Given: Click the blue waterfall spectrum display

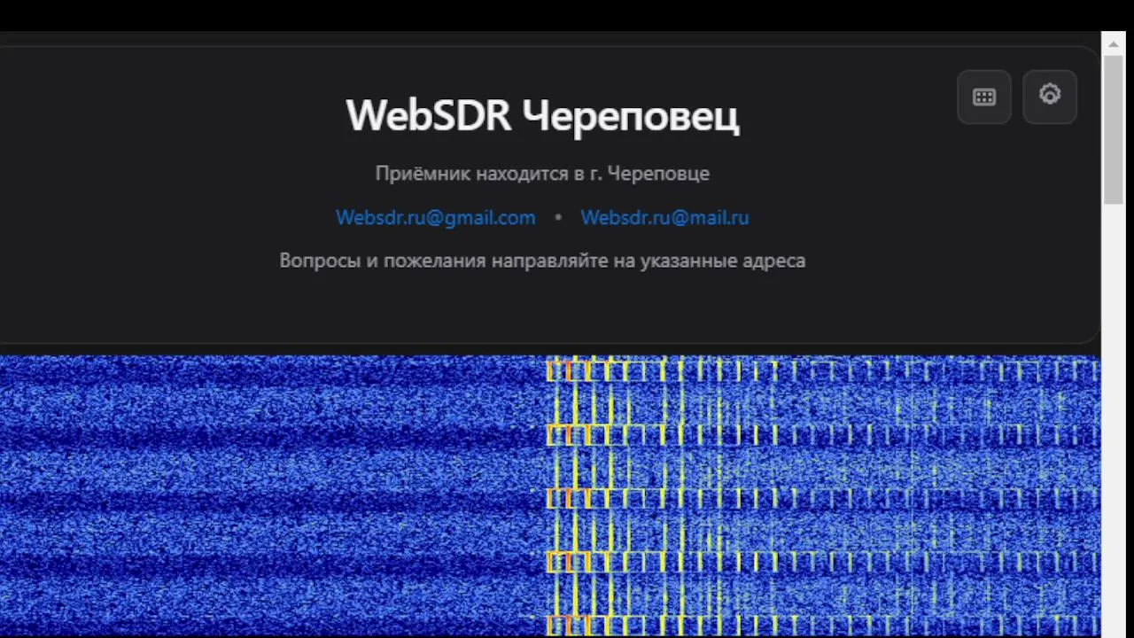Looking at the screenshot, I should tap(550, 495).
